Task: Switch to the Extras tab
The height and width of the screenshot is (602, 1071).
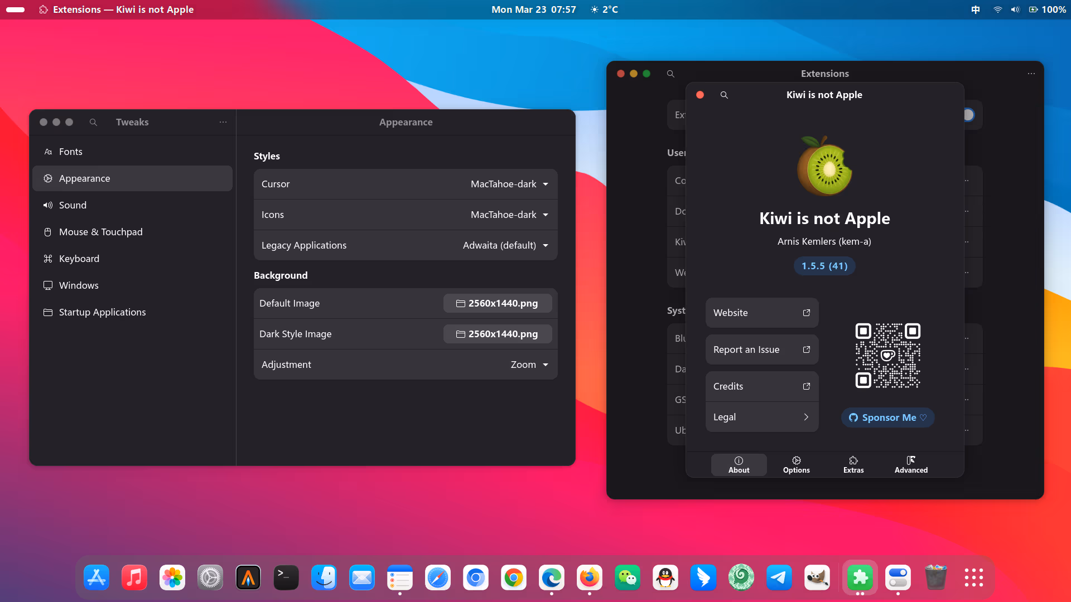Action: point(853,464)
